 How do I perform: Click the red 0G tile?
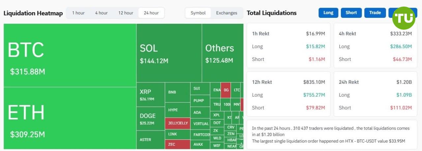click(226, 90)
